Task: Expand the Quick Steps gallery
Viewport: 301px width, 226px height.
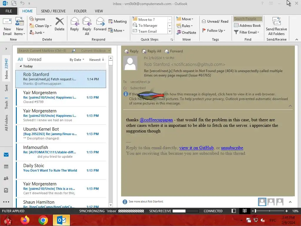Action: [170, 31]
